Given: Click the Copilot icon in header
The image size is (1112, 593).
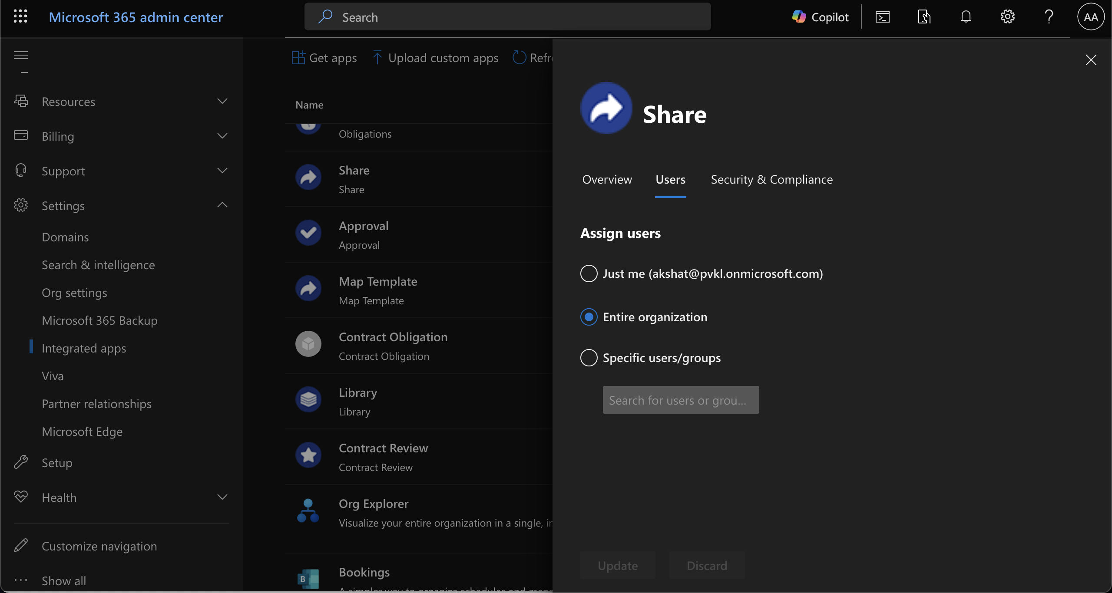Looking at the screenshot, I should 799,17.
